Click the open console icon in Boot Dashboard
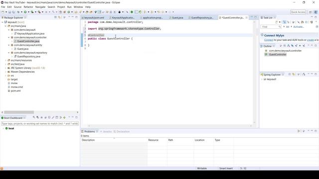 (x=49, y=117)
